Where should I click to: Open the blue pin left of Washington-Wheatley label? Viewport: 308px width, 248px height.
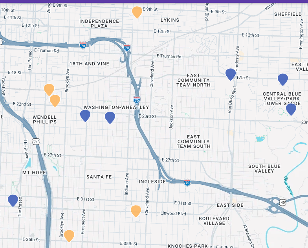click(85, 116)
